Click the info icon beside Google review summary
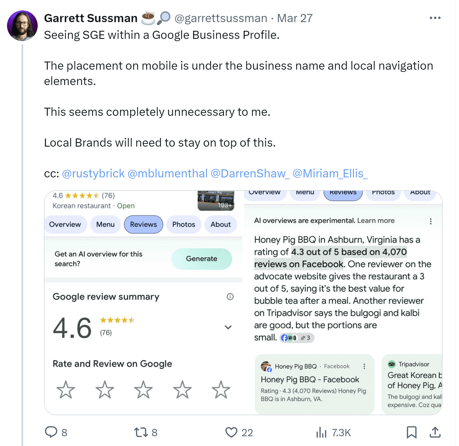This screenshot has height=446, width=459. (230, 297)
